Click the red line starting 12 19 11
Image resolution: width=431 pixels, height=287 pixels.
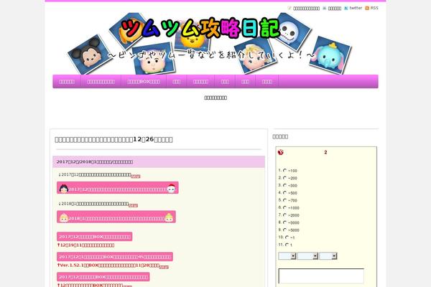point(85,245)
